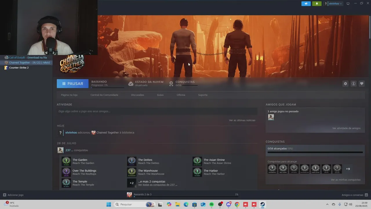Image resolution: width=371 pixels, height=209 pixels.
Task: Open Discord from the taskbar
Action: click(x=228, y=205)
